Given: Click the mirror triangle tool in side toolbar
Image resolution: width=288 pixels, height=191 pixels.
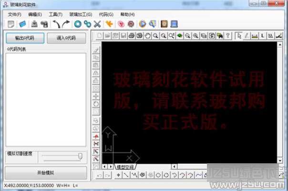Looking at the screenshot, I should pos(96,73).
